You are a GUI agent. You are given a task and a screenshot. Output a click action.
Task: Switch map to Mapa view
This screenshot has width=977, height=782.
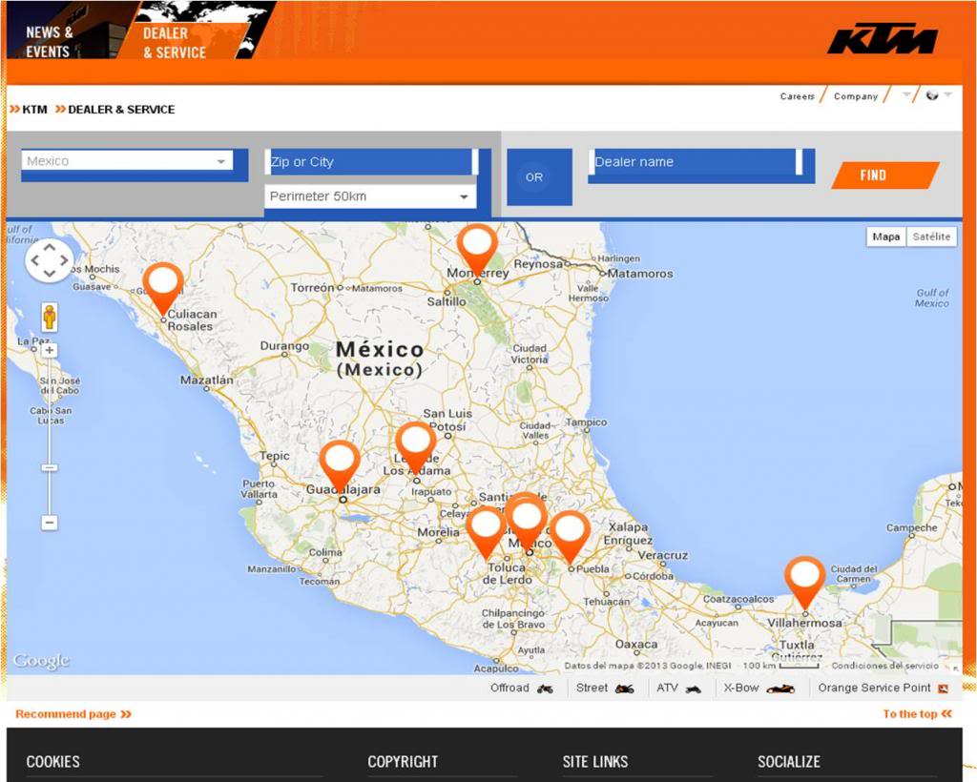point(886,237)
